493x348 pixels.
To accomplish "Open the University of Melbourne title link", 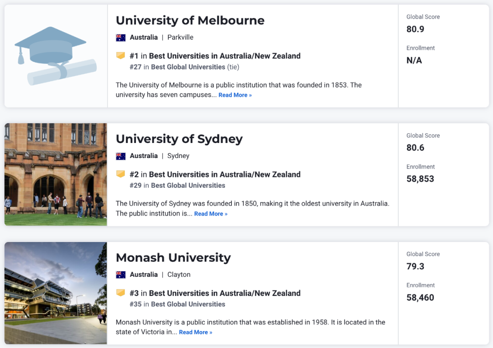I will click(x=190, y=21).
